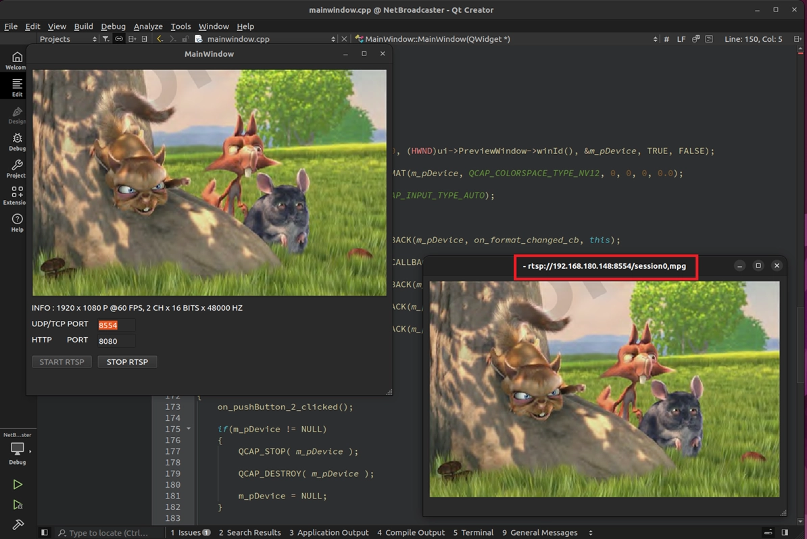Click the hash preprocessor directives button
This screenshot has width=807, height=539.
(666, 39)
